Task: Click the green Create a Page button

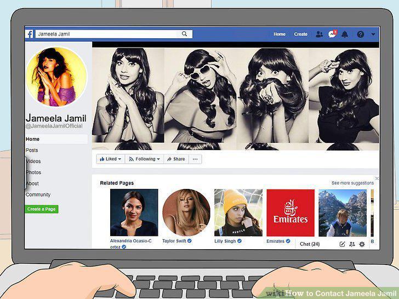Action: (42, 209)
